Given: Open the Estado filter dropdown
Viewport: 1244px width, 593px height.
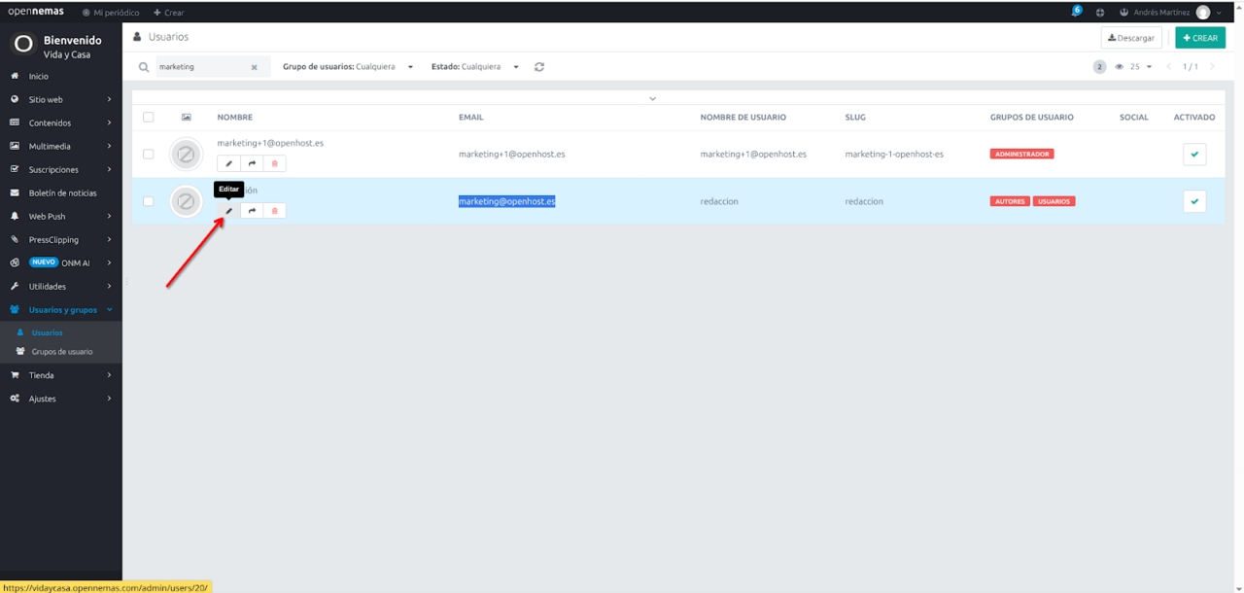Looking at the screenshot, I should (x=475, y=67).
